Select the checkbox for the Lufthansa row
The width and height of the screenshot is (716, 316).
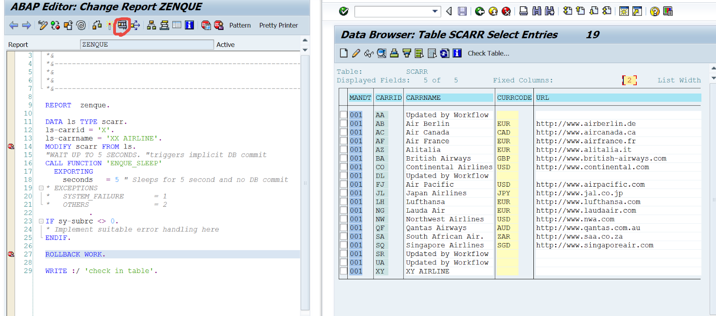pyautogui.click(x=343, y=202)
